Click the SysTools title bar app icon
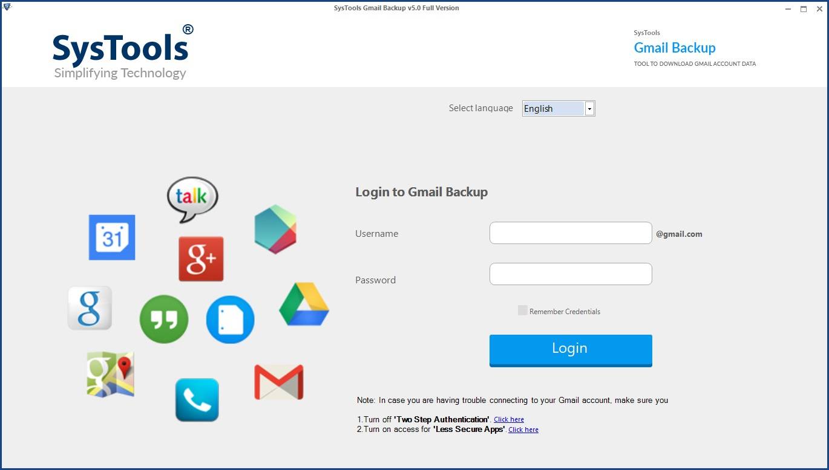829x470 pixels. coord(7,7)
